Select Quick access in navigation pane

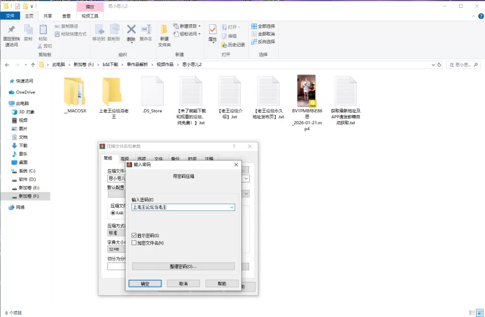click(24, 81)
